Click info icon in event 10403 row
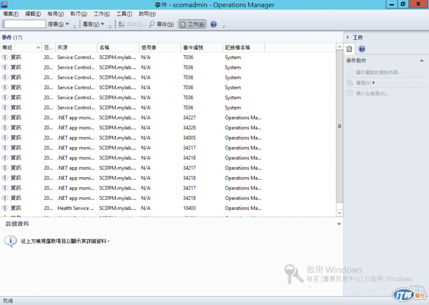 pos(5,208)
